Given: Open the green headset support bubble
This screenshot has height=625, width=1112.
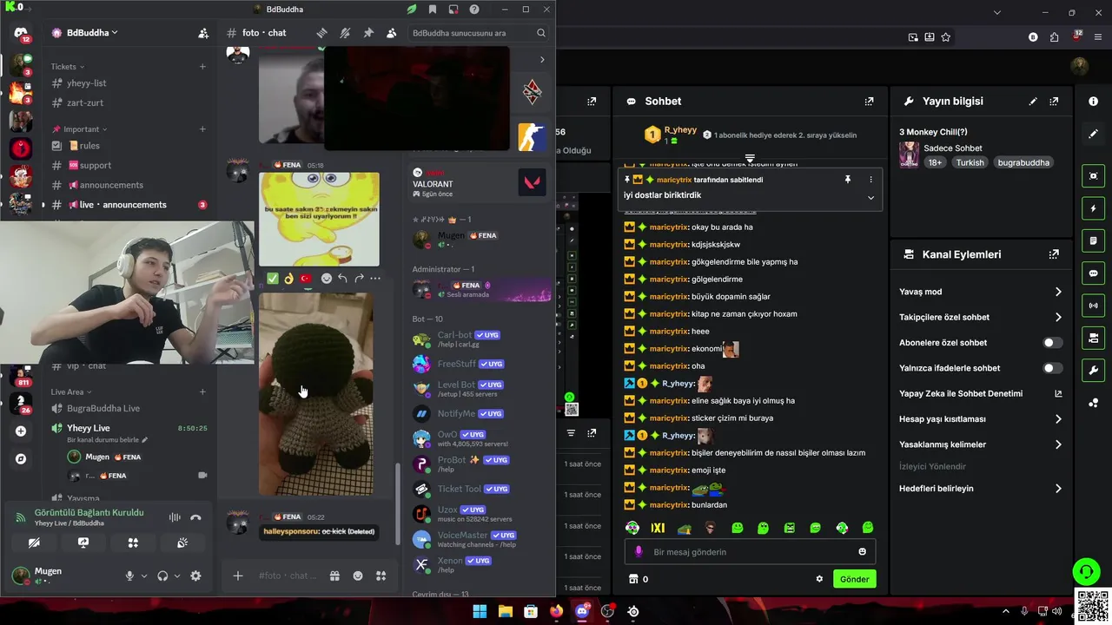Looking at the screenshot, I should [1087, 571].
